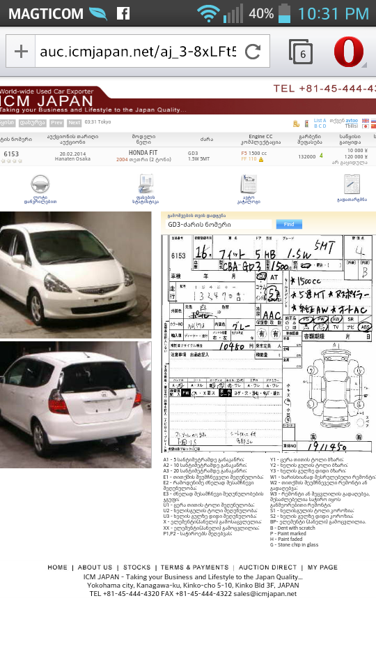Screen dimensions: 376x670
Task: Select the Japan flag language icon
Action: click(366, 126)
